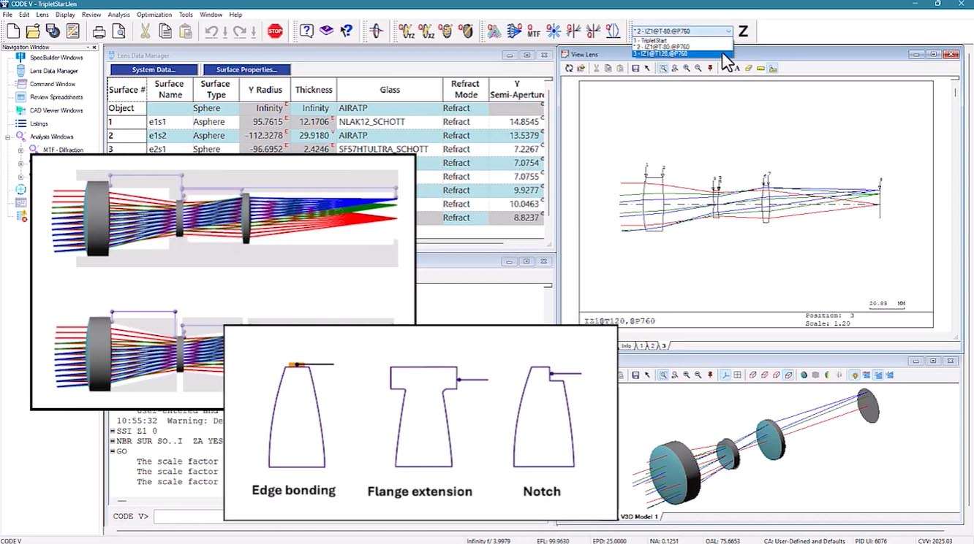This screenshot has width=974, height=544.
Task: Collapse the Analysis Windows tree node
Action: coord(8,137)
